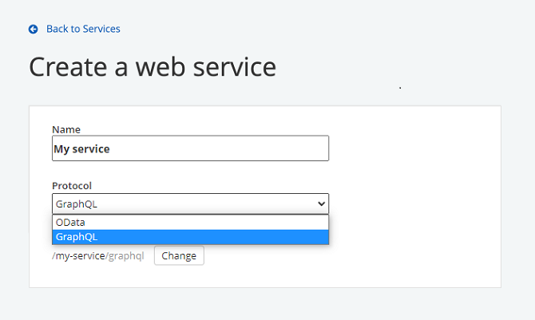Click the 'Create a web service' heading

(x=153, y=67)
